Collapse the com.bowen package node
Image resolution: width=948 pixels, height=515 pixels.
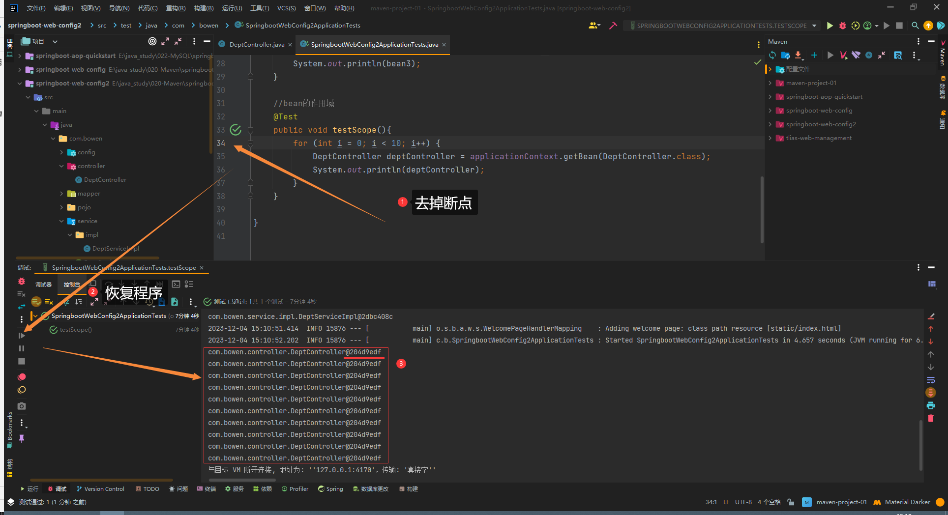pyautogui.click(x=53, y=139)
